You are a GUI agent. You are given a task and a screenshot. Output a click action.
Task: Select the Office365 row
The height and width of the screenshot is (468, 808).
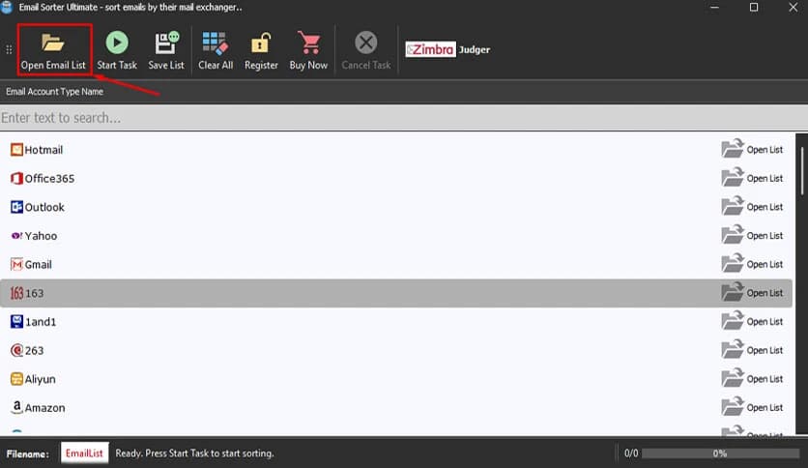(395, 178)
